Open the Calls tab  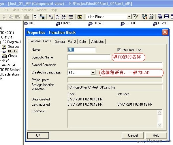click(x=83, y=42)
